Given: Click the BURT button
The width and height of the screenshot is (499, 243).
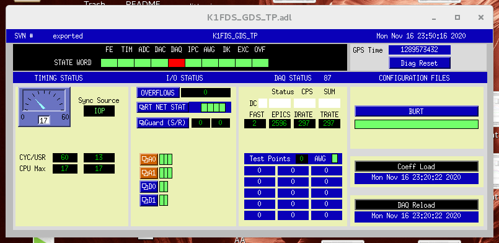Looking at the screenshot, I should tap(417, 112).
